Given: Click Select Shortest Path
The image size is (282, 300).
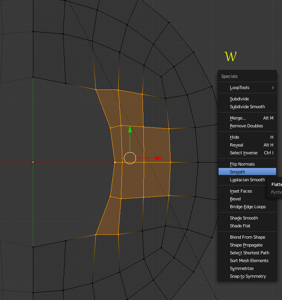Looking at the screenshot, I should (x=247, y=253).
